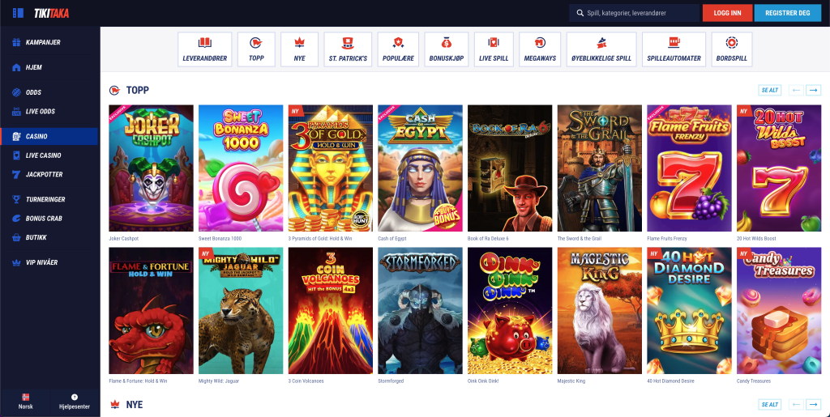The width and height of the screenshot is (830, 417).
Task: Click the Kampanjer gift icon in the sidebar
Action: pyautogui.click(x=16, y=42)
